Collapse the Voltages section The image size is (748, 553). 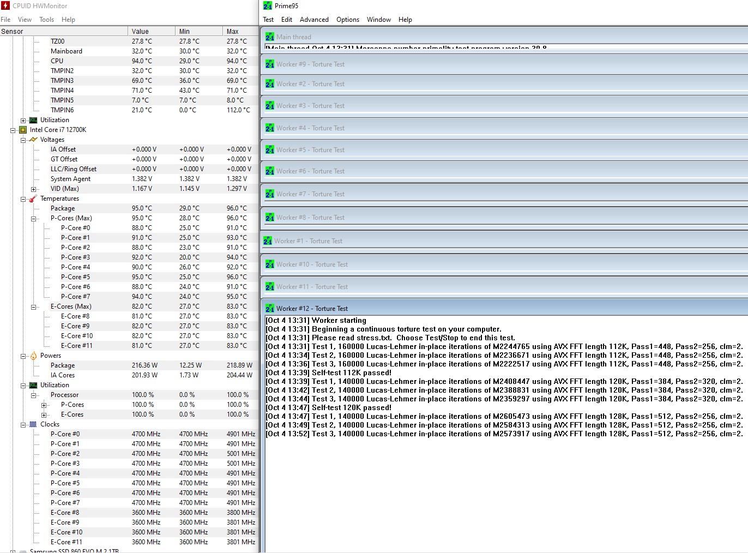[x=23, y=140]
